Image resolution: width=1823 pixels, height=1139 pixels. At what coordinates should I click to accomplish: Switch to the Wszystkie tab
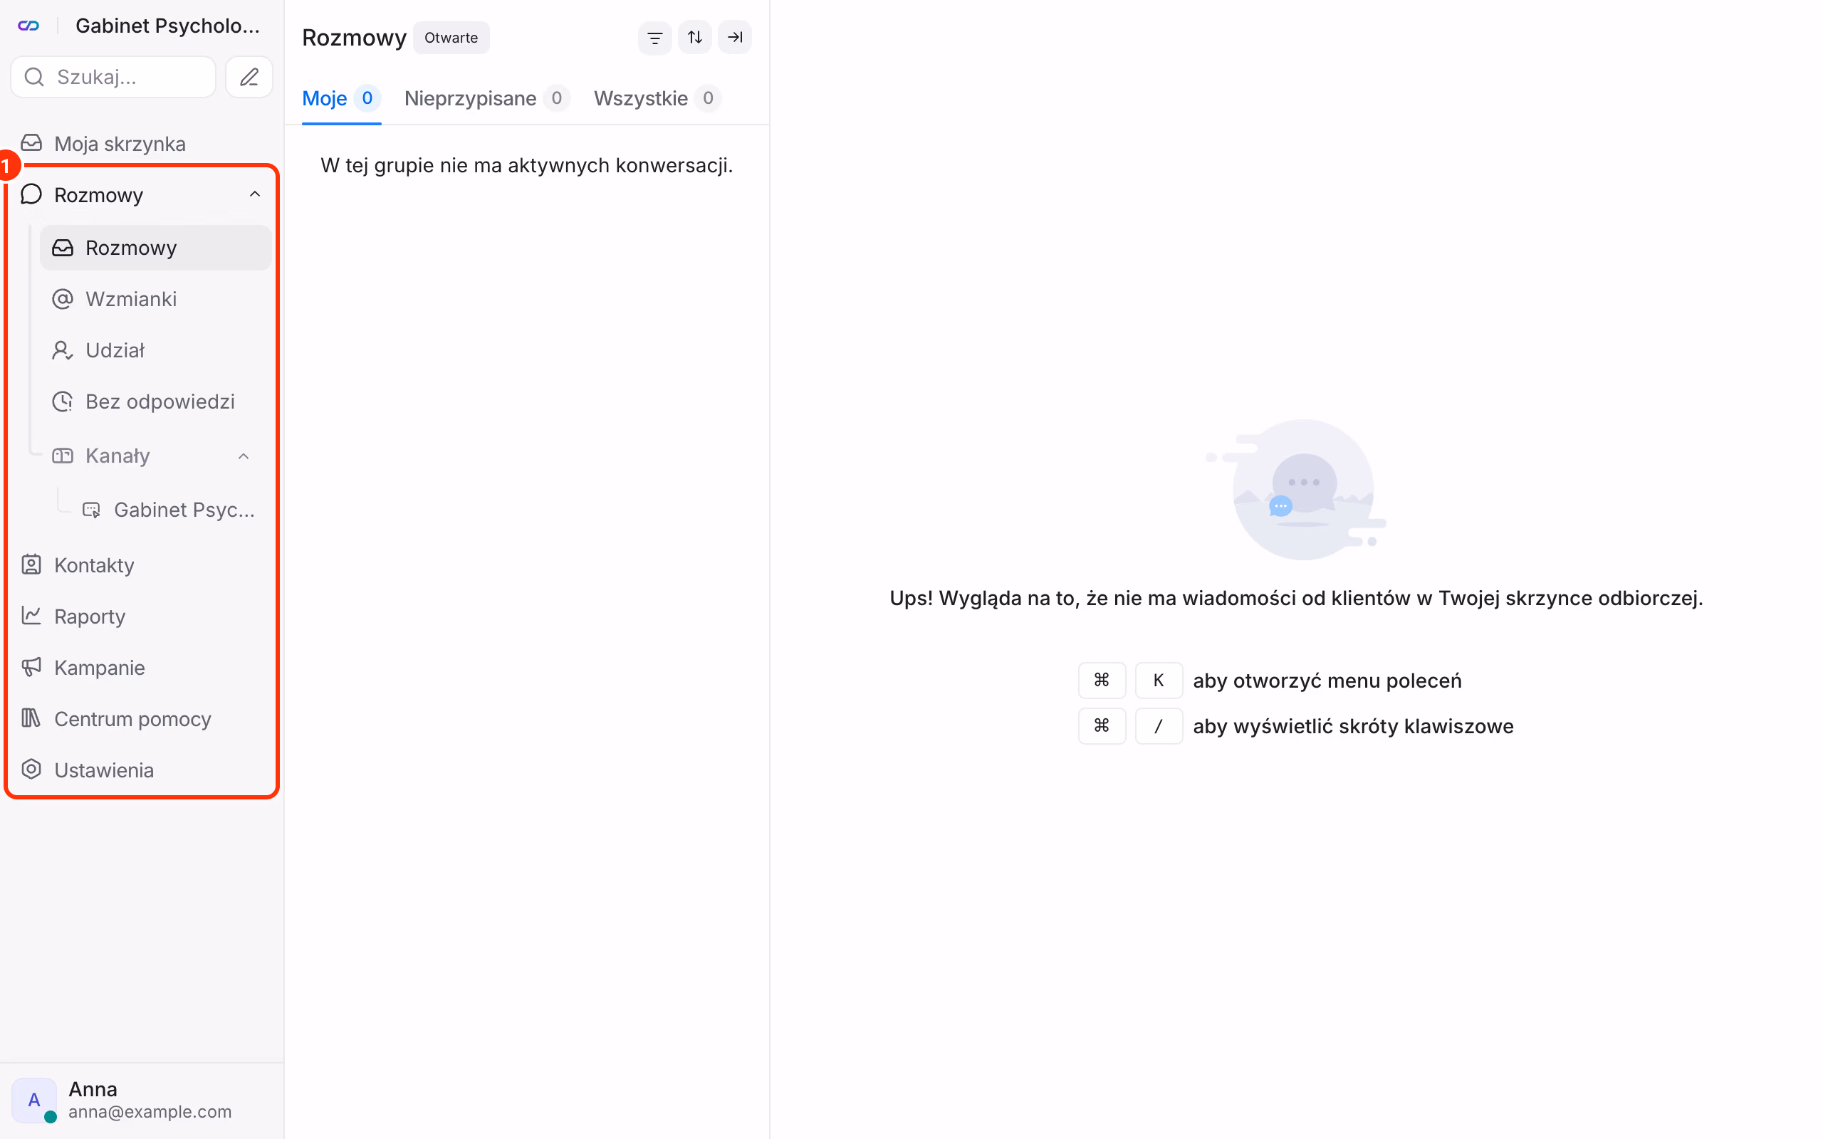pyautogui.click(x=657, y=99)
